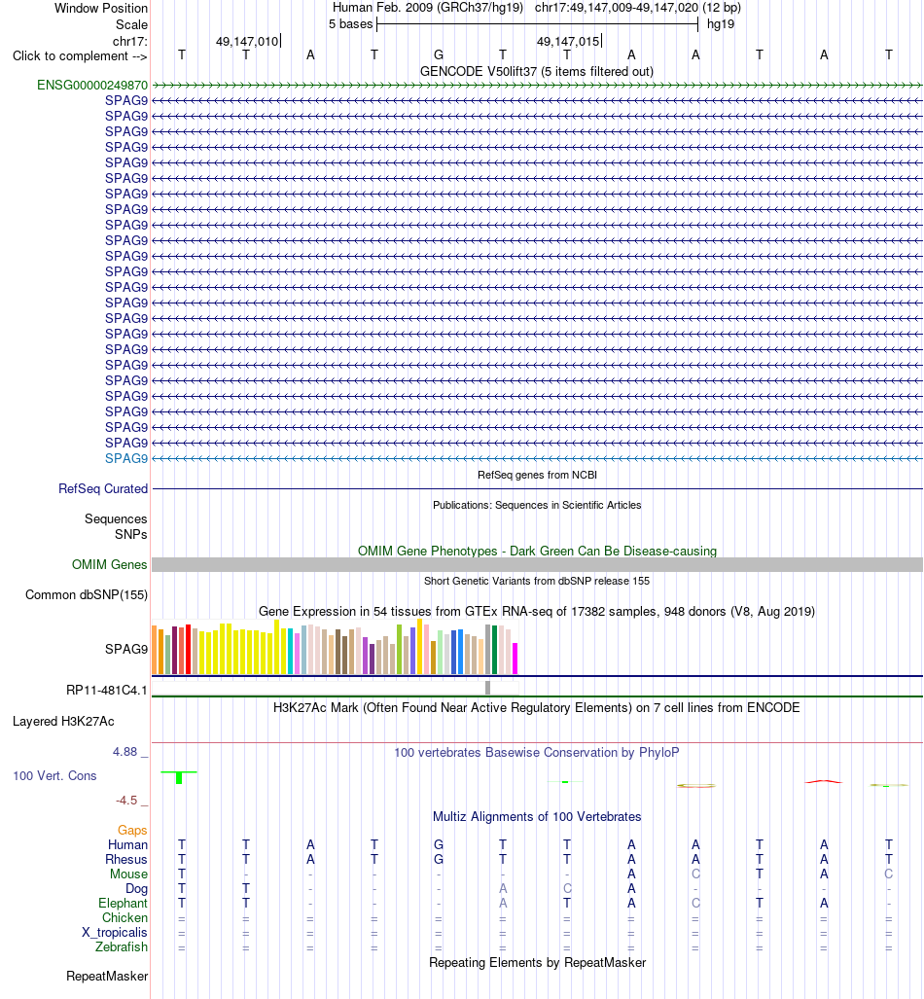Open the SPAG9 GTEx expression bar chart

pyautogui.click(x=335, y=647)
